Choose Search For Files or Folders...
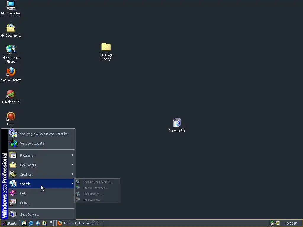This screenshot has width=303, height=227. 97,182
